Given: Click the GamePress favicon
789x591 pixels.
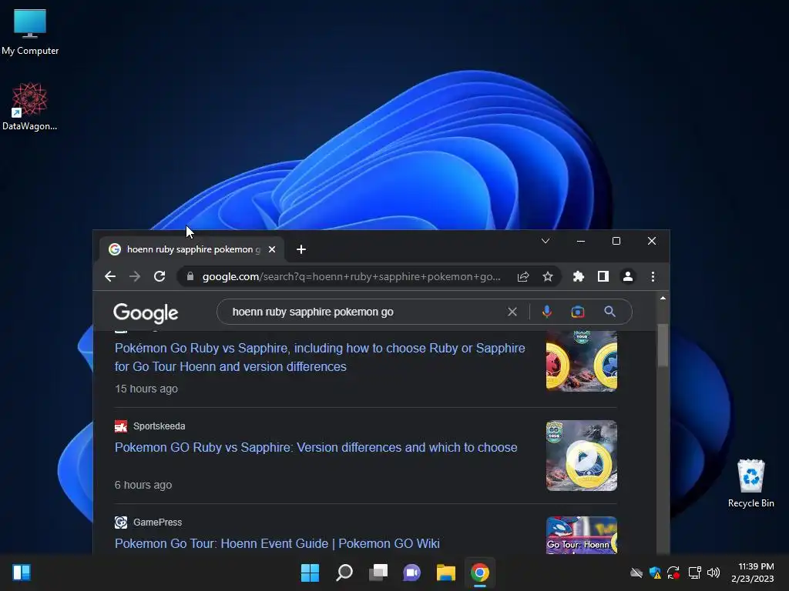Looking at the screenshot, I should (x=121, y=523).
